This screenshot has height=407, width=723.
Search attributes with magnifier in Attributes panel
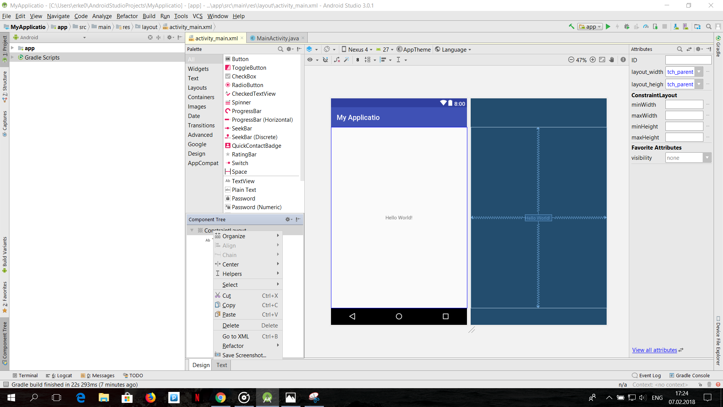click(680, 49)
